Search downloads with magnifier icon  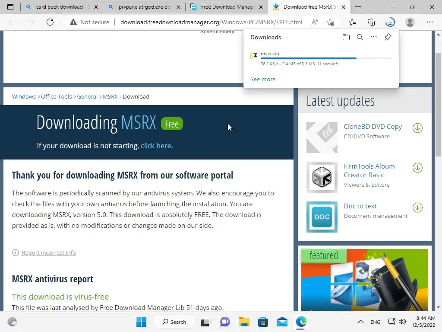(360, 37)
